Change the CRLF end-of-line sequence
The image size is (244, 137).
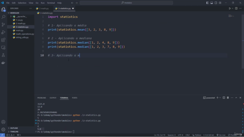(188, 135)
